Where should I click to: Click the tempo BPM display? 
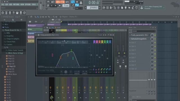pos(66,6)
